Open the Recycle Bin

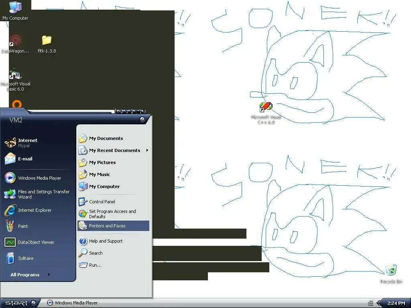(x=391, y=274)
